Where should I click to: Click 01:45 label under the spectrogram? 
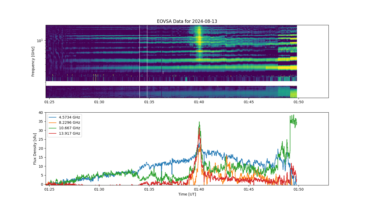[x=249, y=102]
